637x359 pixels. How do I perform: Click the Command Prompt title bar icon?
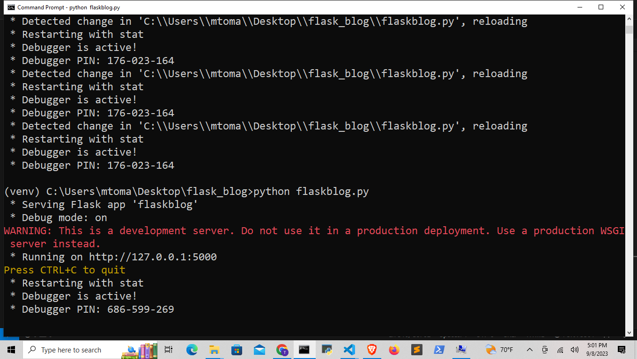coord(11,7)
